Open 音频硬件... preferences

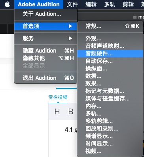[110, 53]
